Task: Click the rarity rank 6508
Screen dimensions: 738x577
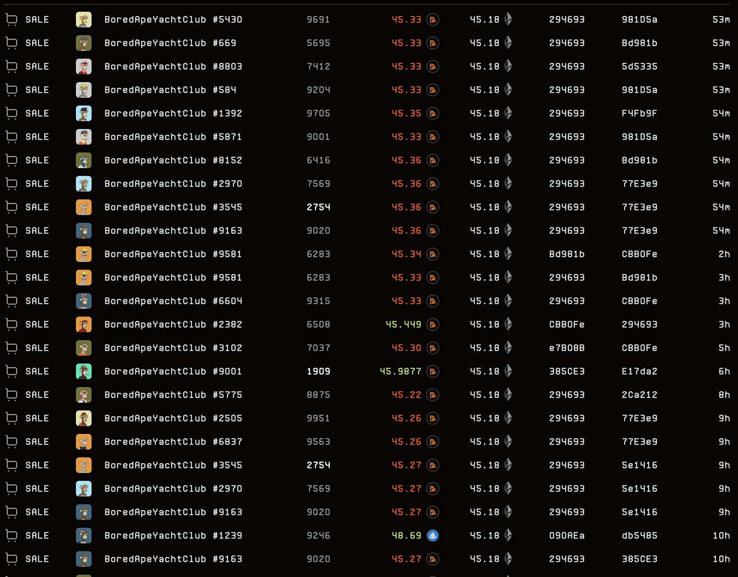Action: click(x=319, y=324)
